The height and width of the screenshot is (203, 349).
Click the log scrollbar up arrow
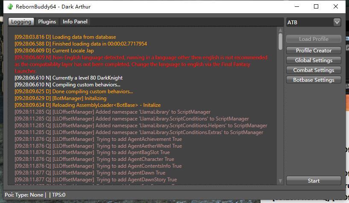pyautogui.click(x=280, y=30)
